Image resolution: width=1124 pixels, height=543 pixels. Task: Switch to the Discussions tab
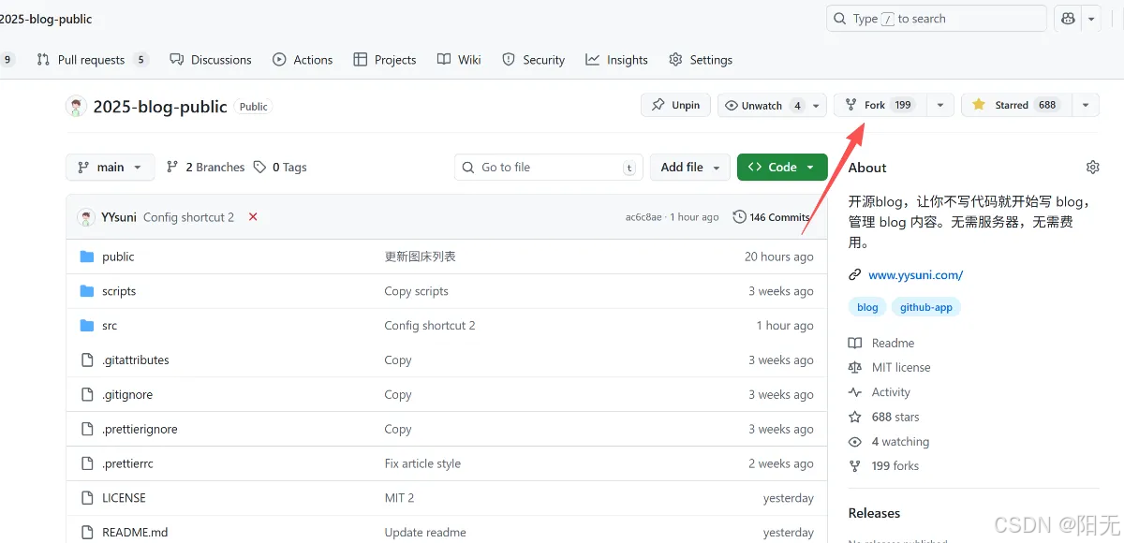(211, 60)
